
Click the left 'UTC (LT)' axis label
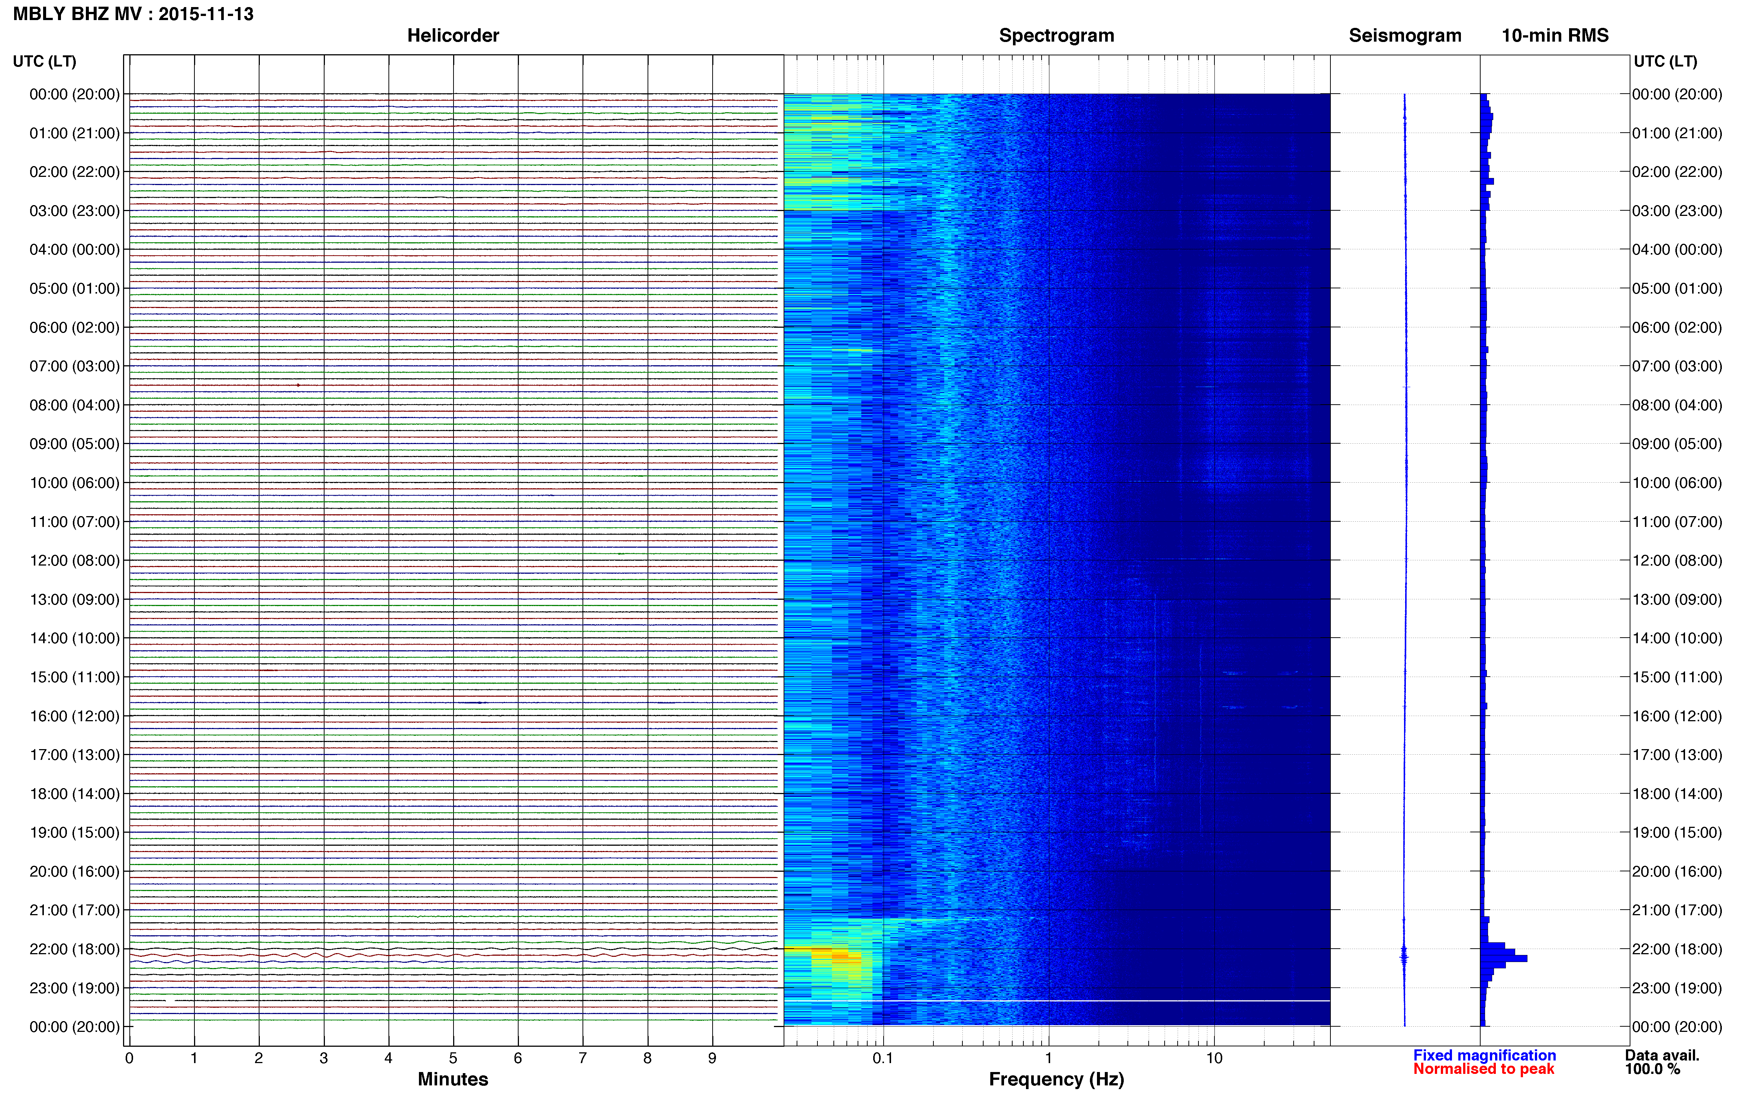(x=45, y=61)
